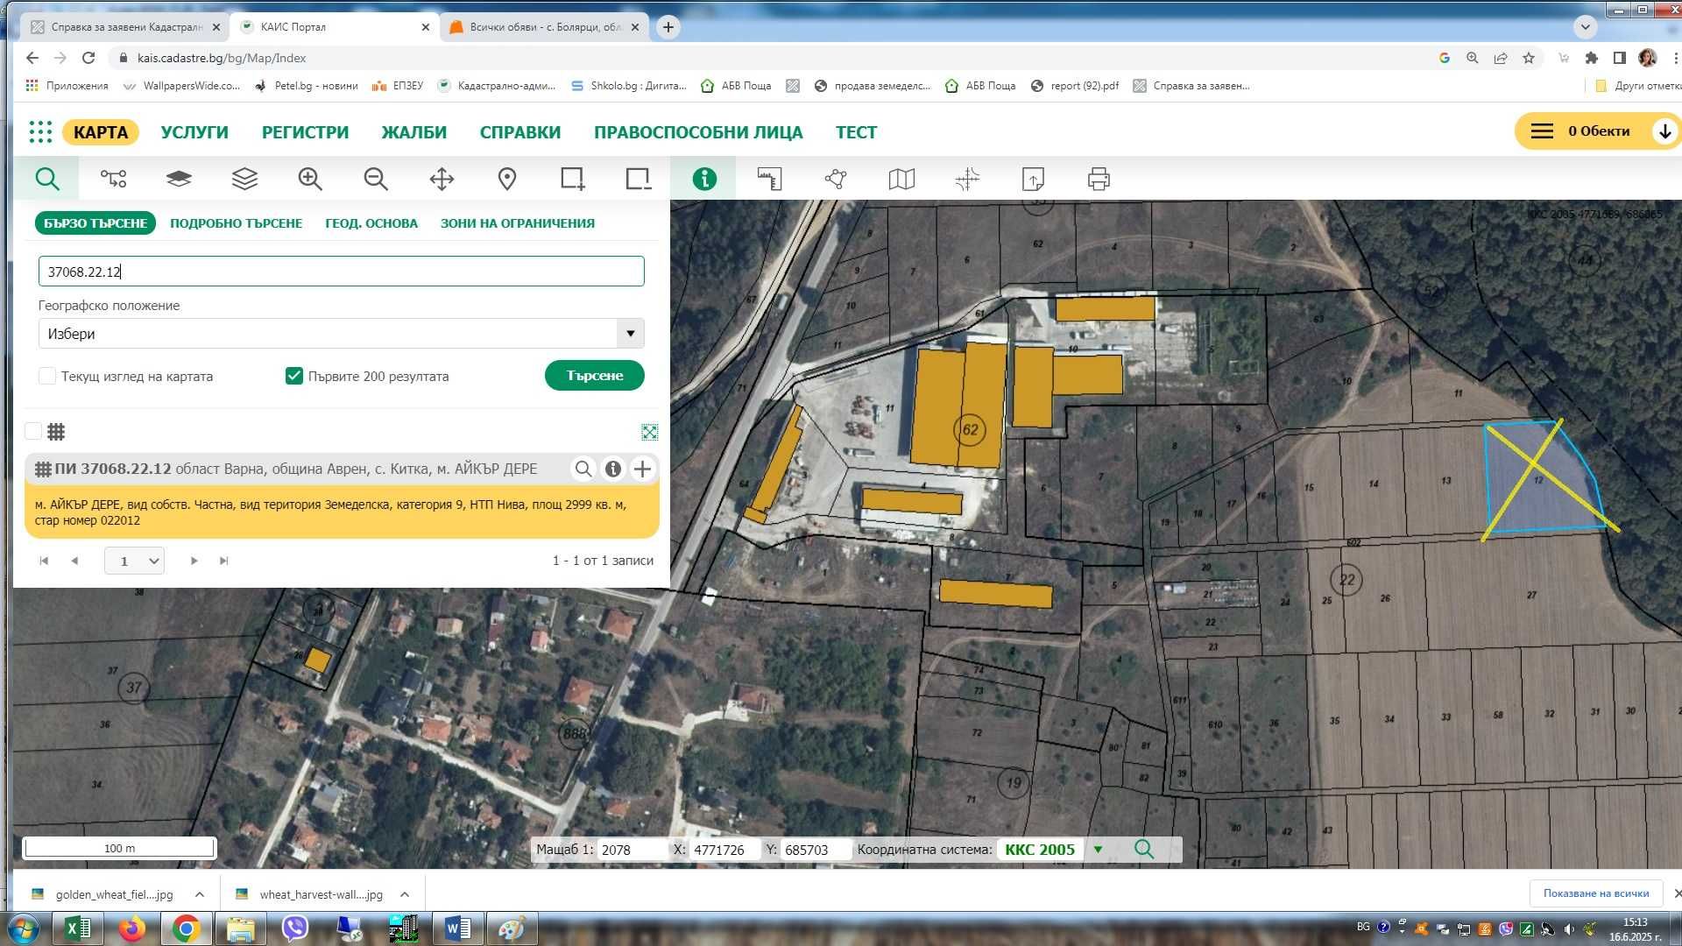Expand coordinate system ККС 2005 dropdown
This screenshot has height=946, width=1682.
pos(1098,850)
